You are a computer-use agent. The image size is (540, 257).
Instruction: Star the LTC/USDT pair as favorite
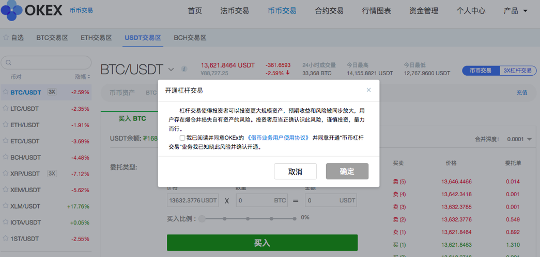click(x=5, y=109)
